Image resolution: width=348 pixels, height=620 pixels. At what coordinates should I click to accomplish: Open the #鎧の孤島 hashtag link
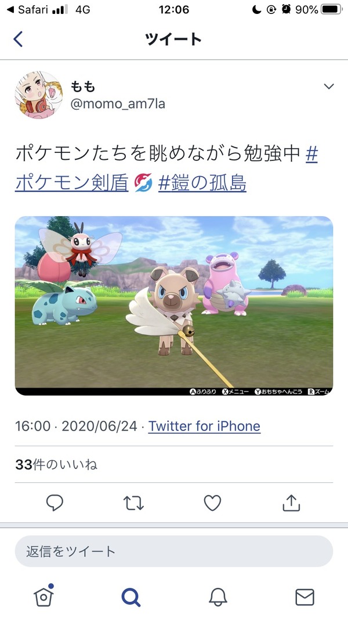pyautogui.click(x=202, y=183)
